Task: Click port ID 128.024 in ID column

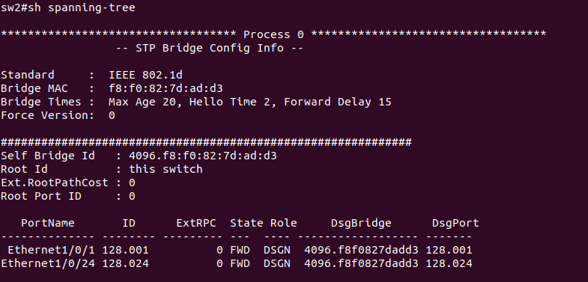Action: coord(125,263)
